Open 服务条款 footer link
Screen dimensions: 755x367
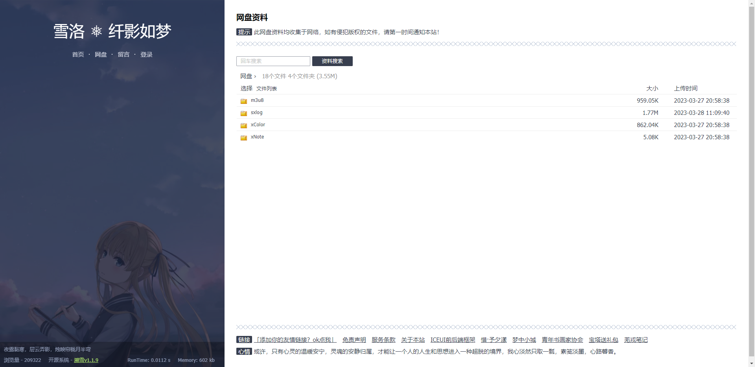click(383, 340)
